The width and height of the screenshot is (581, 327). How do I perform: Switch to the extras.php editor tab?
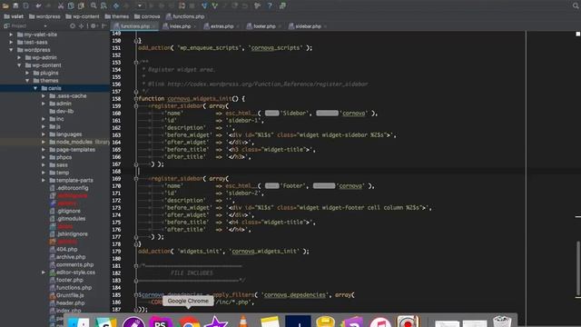coord(222,26)
